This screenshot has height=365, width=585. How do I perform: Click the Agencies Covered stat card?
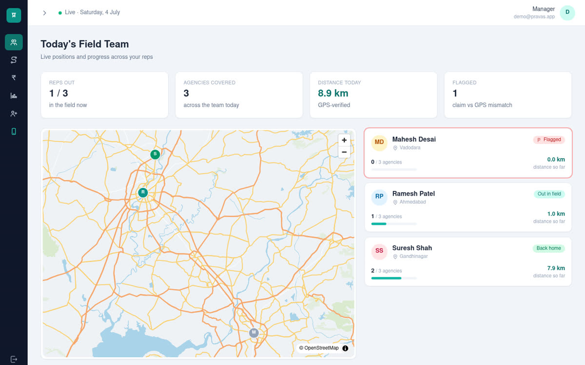[239, 95]
